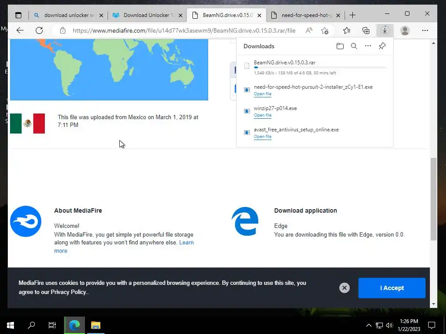Viewport: 446px width, 334px height.
Task: Click the Edge browser logo on page
Action: [x=245, y=221]
